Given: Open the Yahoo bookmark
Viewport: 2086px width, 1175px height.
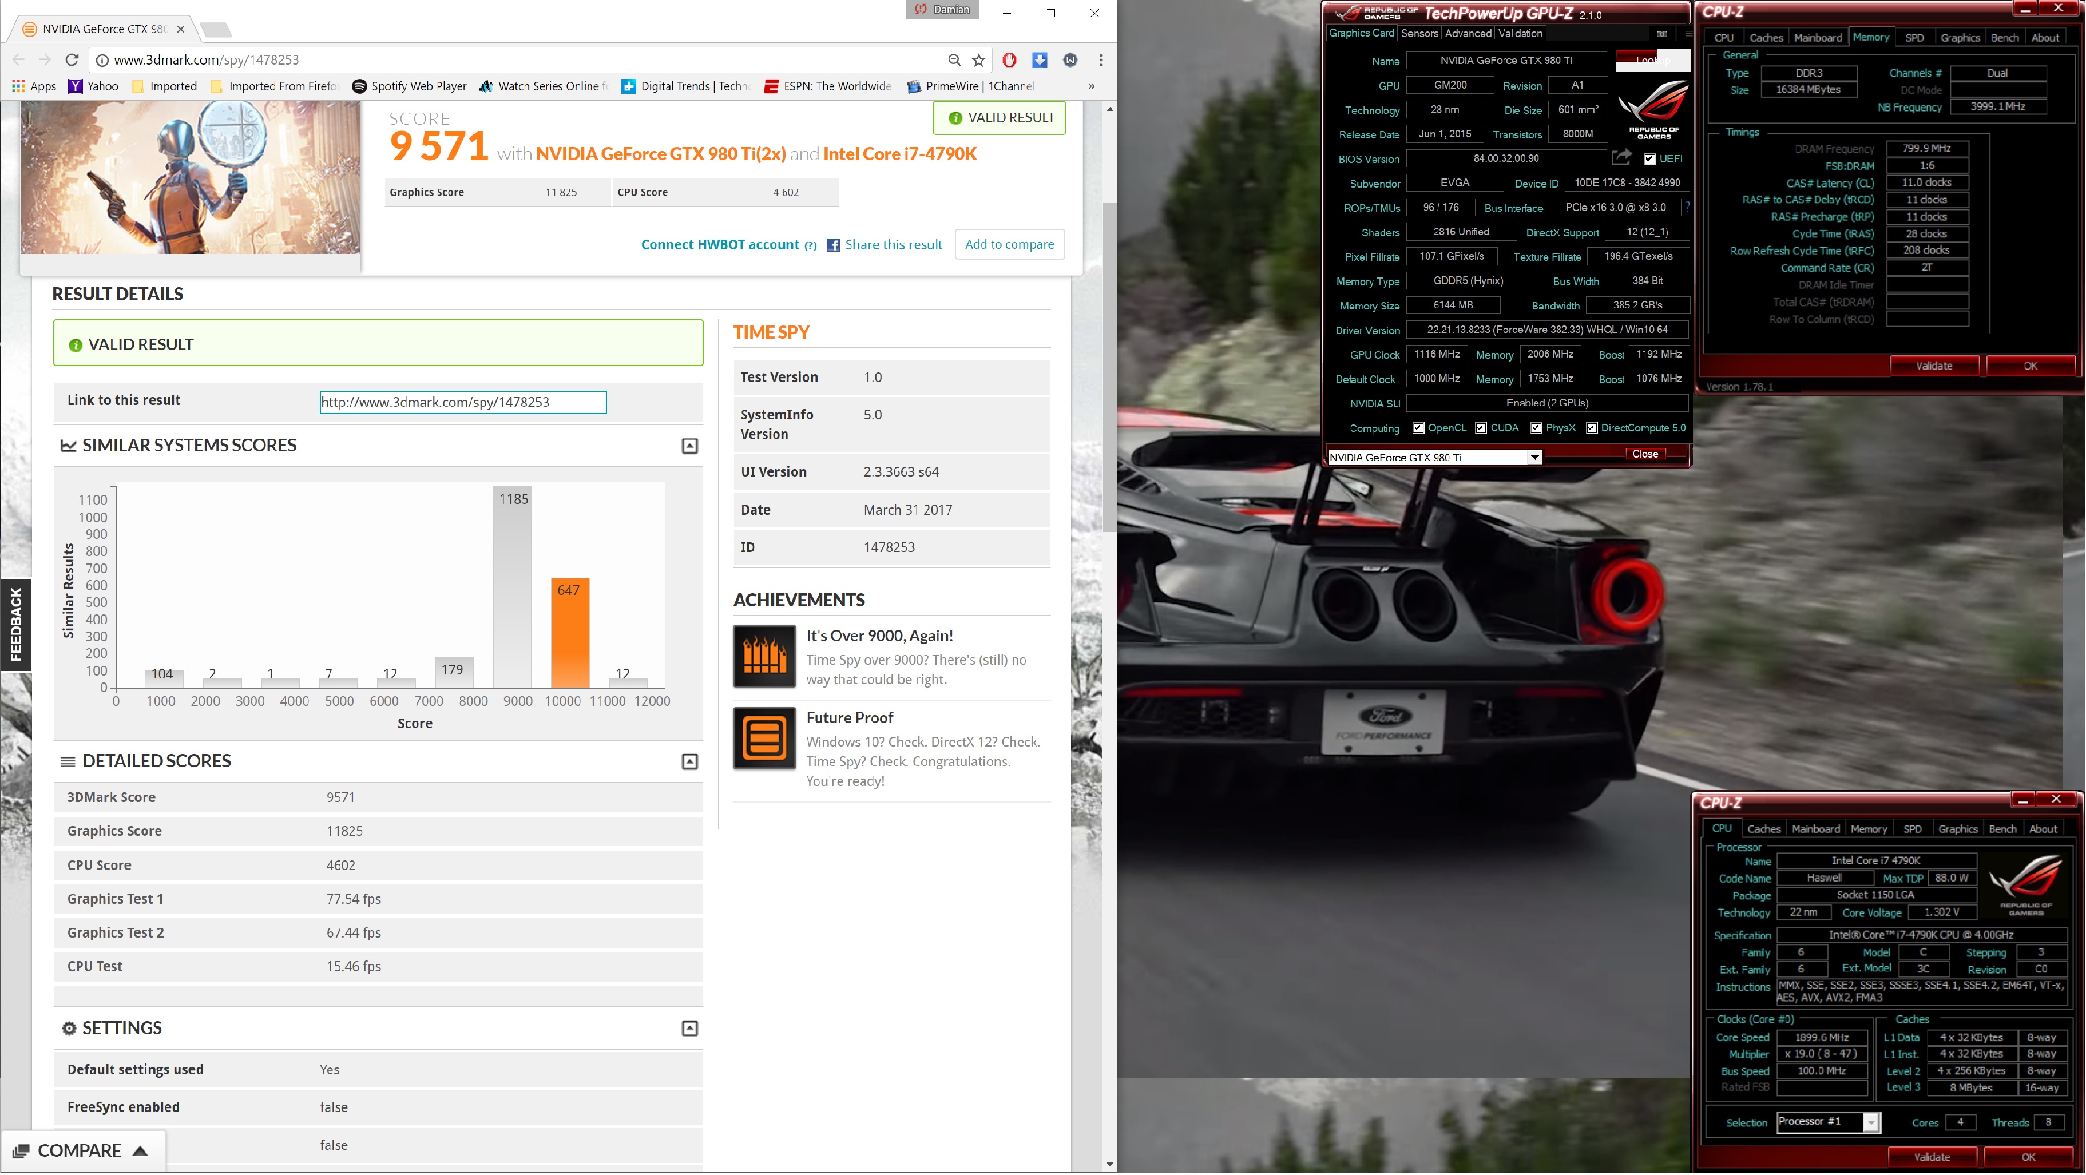Looking at the screenshot, I should [94, 86].
